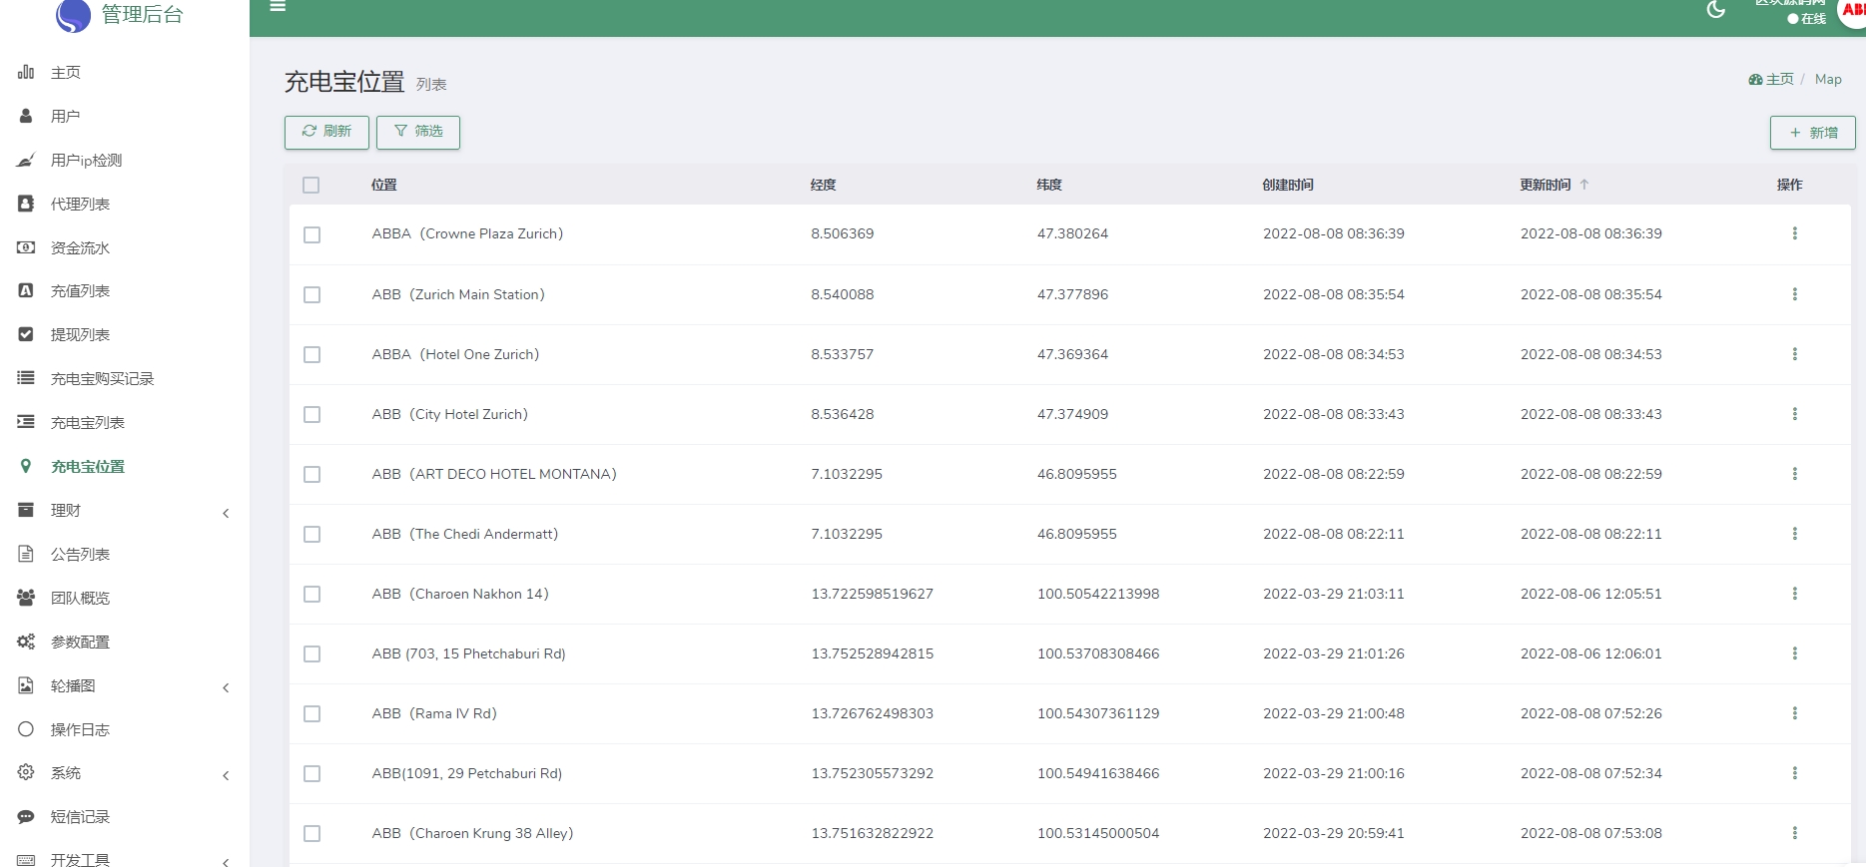Go to 提现列表 in sidebar menu
1866x867 pixels.
[x=80, y=335]
